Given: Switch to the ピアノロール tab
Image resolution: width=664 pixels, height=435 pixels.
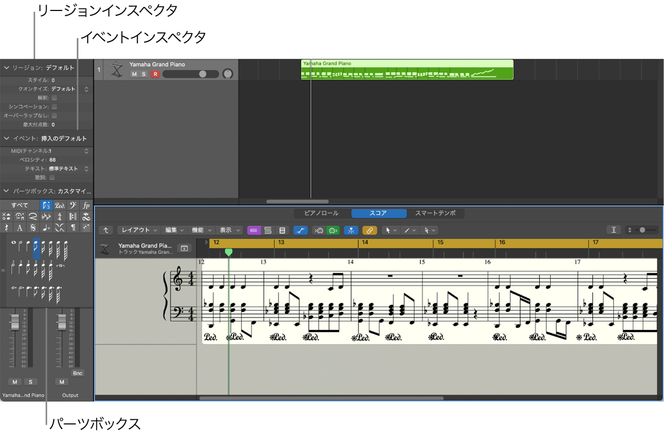Looking at the screenshot, I should (321, 213).
